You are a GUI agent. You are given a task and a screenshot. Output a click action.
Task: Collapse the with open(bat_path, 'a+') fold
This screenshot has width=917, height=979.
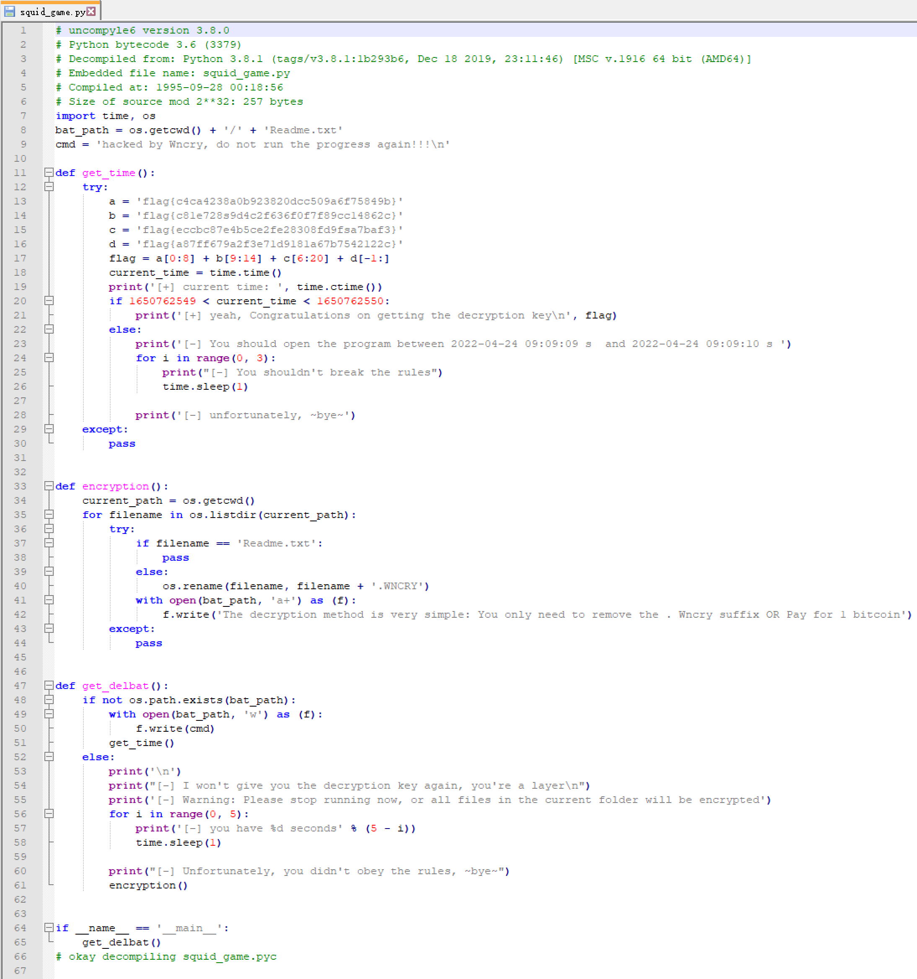[49, 600]
